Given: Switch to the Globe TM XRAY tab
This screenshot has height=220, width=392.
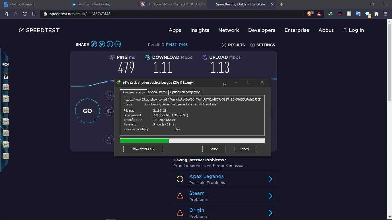Looking at the screenshot, I should click(x=172, y=4).
